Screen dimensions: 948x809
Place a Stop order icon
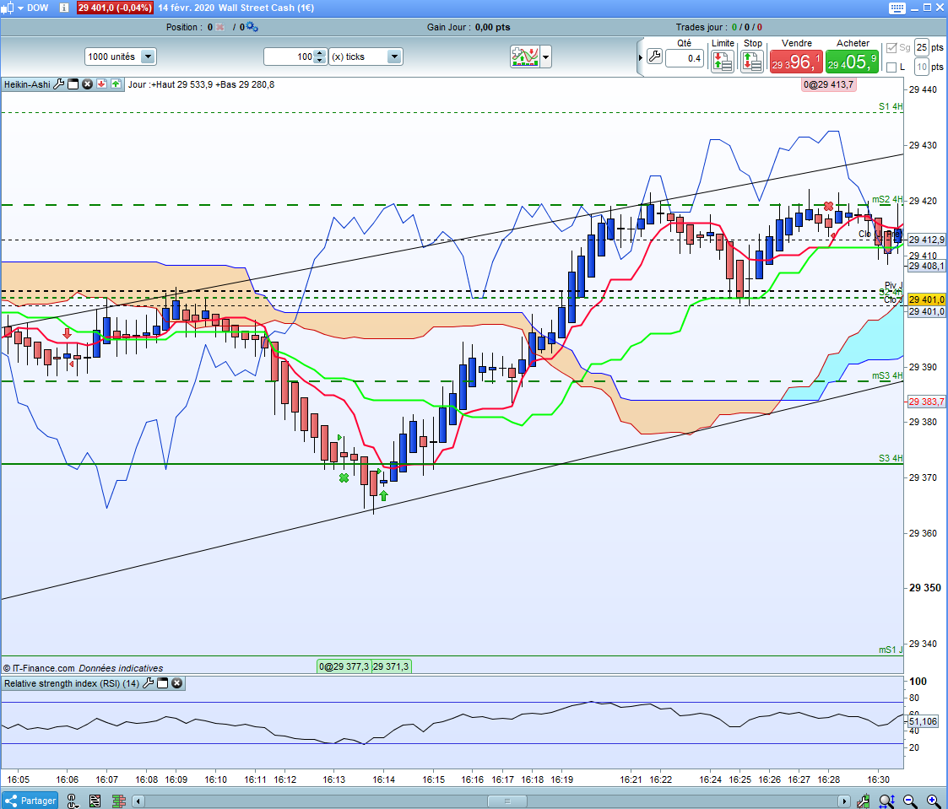(x=752, y=62)
